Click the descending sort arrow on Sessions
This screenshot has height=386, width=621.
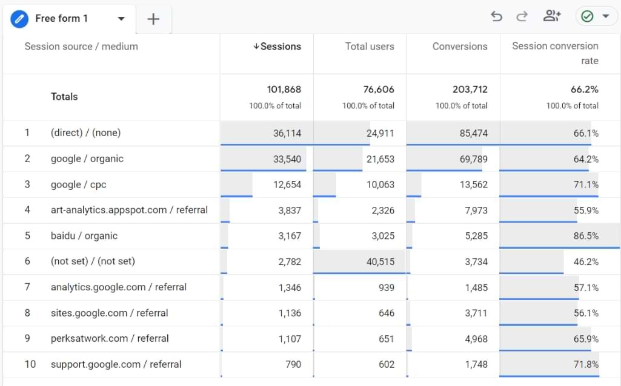[x=256, y=47]
